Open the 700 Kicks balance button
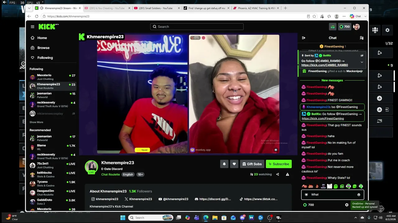Image resolution: width=398 pixels, height=223 pixels. 345,27
